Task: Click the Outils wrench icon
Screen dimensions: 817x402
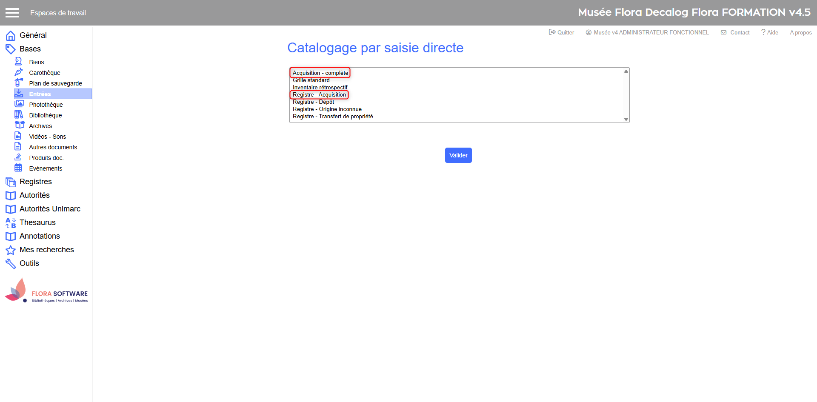Action: pyautogui.click(x=11, y=264)
